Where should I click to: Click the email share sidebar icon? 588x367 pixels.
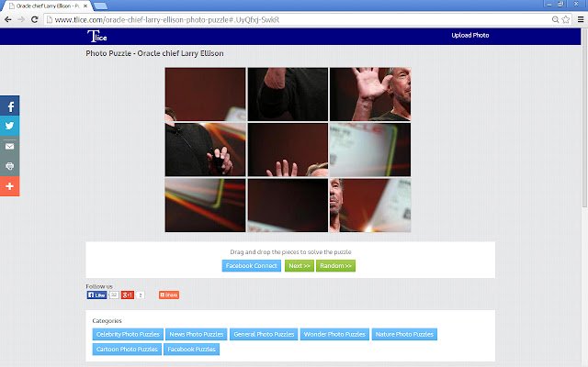coord(10,146)
